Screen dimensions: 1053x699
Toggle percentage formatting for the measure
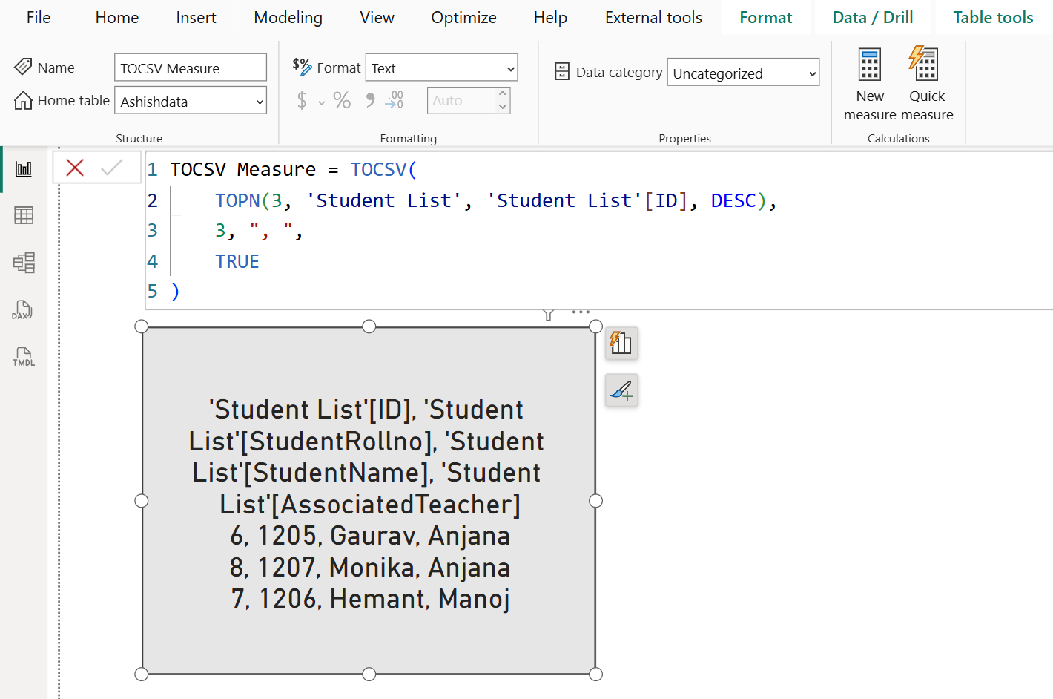click(342, 100)
